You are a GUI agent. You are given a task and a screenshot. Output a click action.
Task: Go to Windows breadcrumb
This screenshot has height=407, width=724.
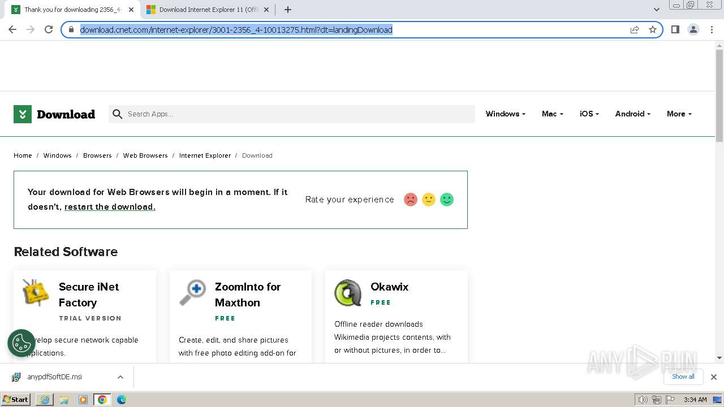click(58, 155)
